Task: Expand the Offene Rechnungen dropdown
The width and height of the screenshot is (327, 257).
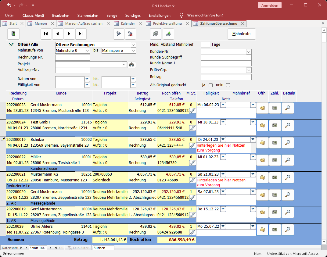Action: click(133, 45)
